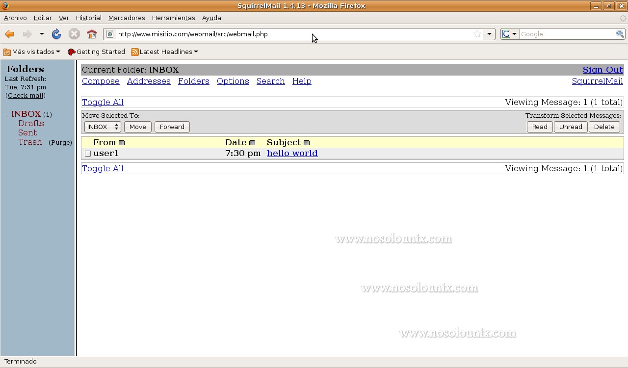Open the hello world message
The image size is (628, 368).
[x=292, y=153]
